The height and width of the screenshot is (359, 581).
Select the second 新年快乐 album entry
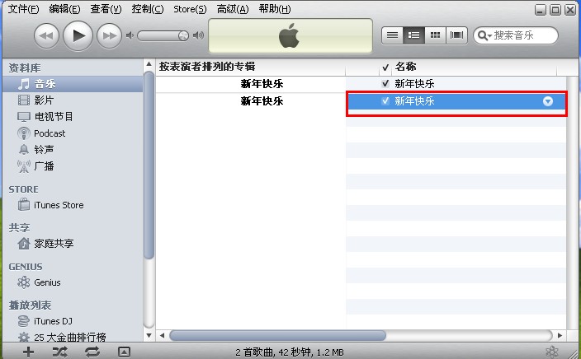(262, 101)
